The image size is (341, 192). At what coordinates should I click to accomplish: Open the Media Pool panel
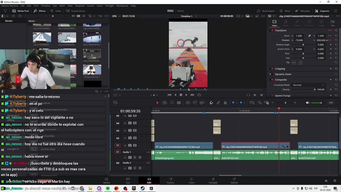(21, 11)
